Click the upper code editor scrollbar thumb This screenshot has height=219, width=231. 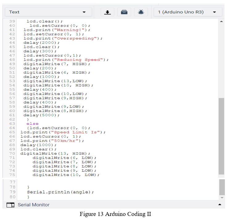coord(221,136)
